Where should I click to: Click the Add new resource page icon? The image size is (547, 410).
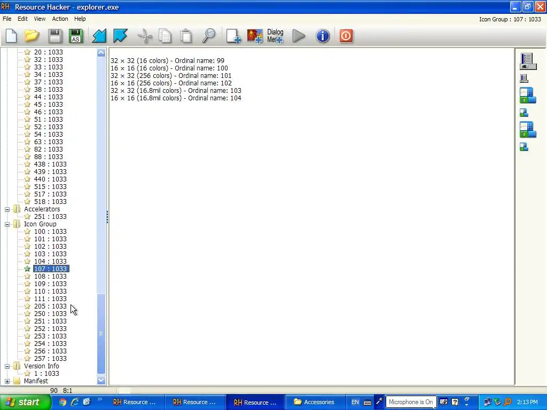pyautogui.click(x=233, y=36)
